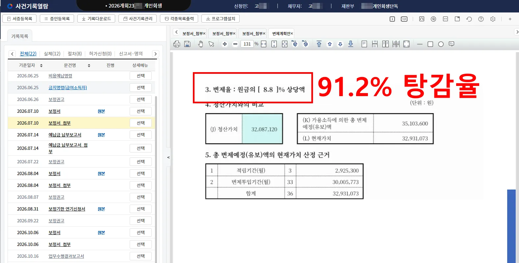Switch to the 변제계획안 document tab

281,33
